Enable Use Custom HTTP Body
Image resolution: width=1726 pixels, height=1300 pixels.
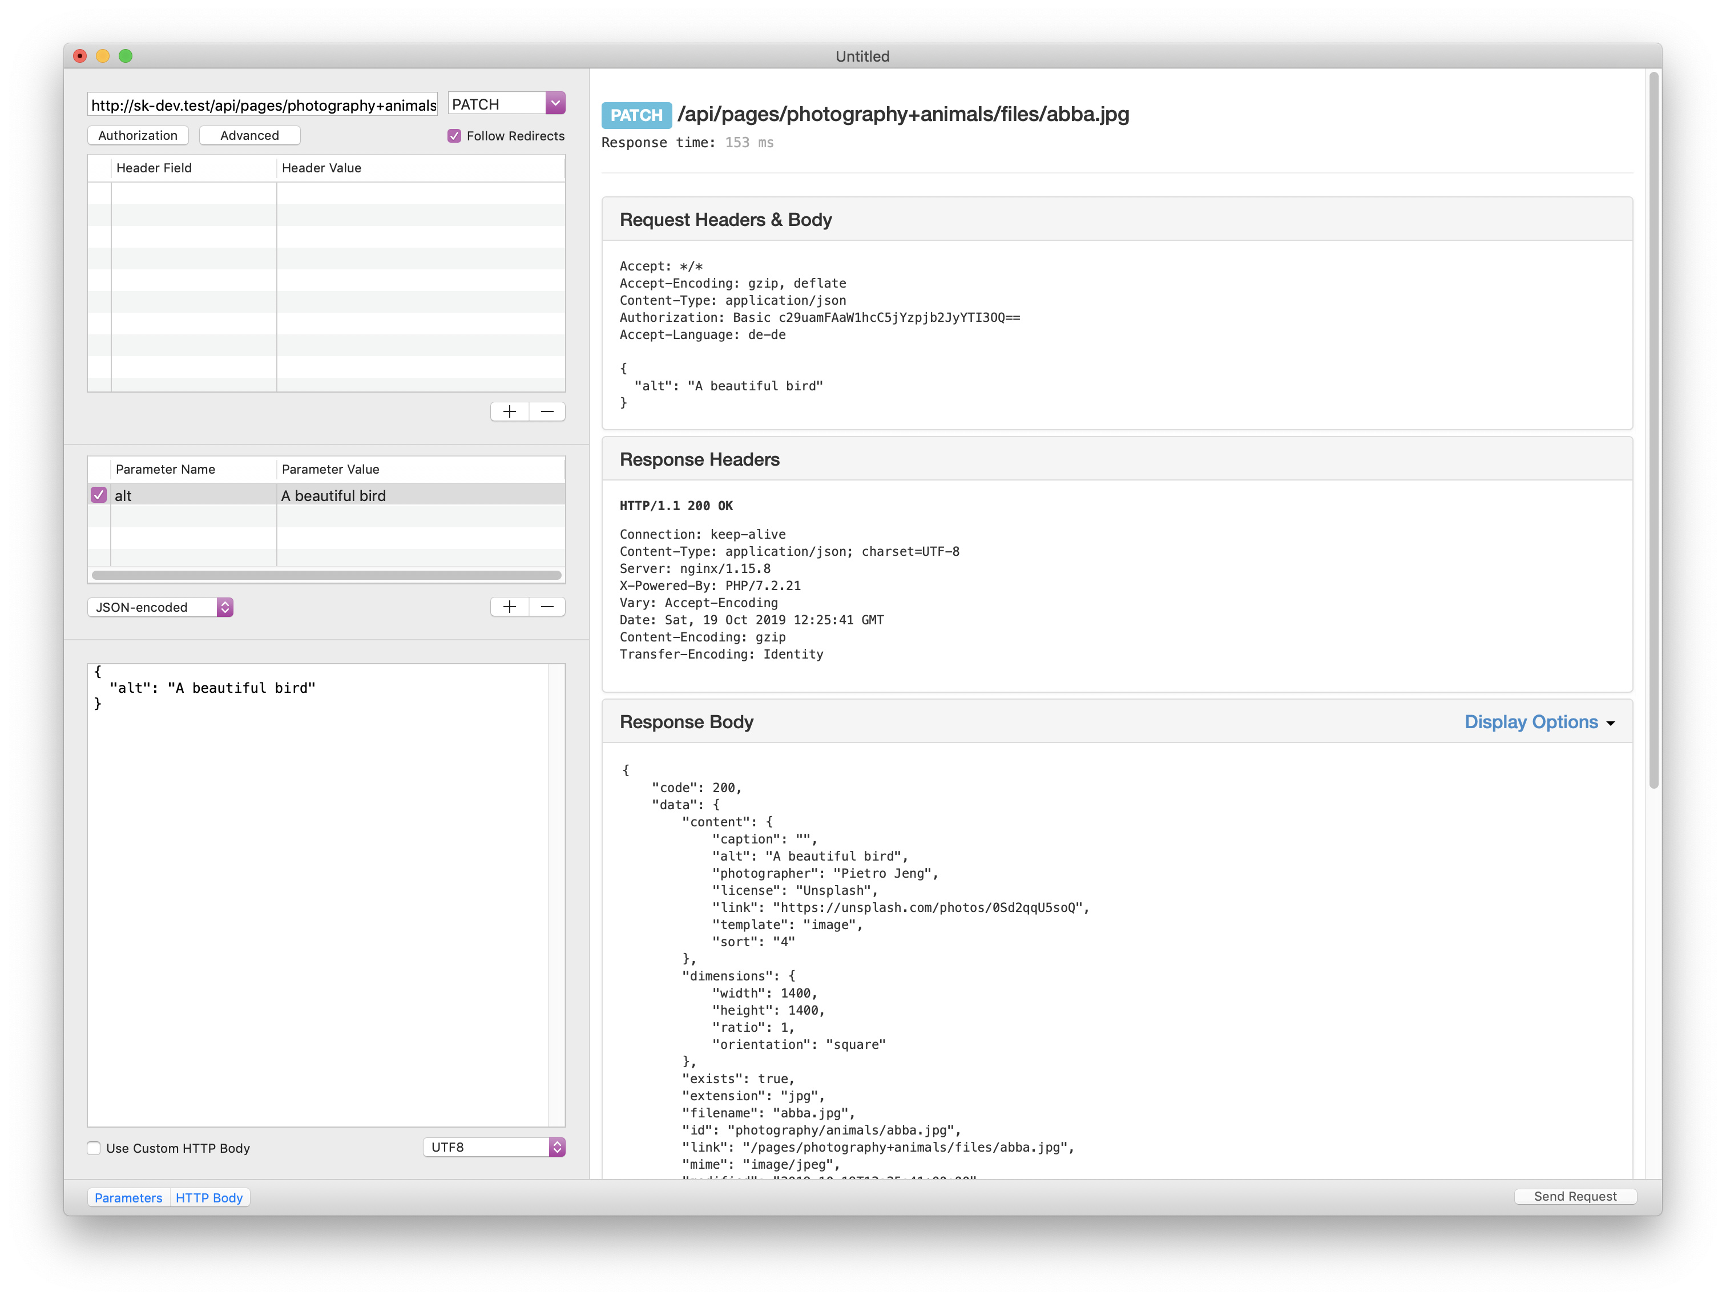94,1148
